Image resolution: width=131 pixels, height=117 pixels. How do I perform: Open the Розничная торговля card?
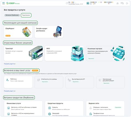pos(105,54)
